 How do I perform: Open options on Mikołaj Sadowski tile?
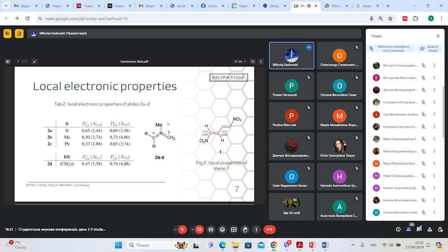pos(309,48)
